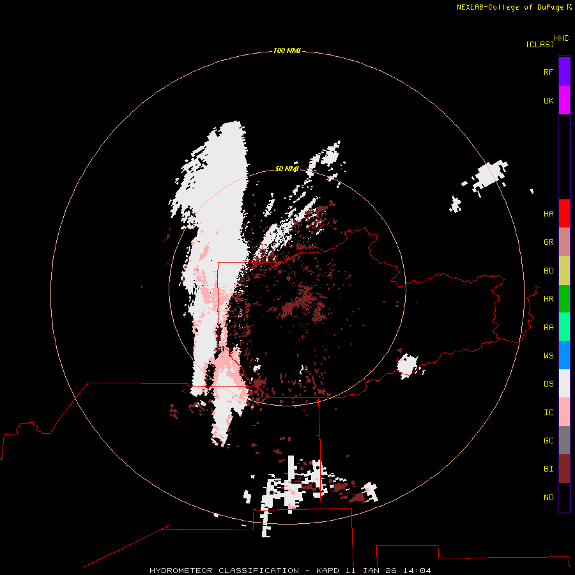The image size is (575, 575).
Task: Click the isolated white echo east on the border line
Action: [x=408, y=365]
